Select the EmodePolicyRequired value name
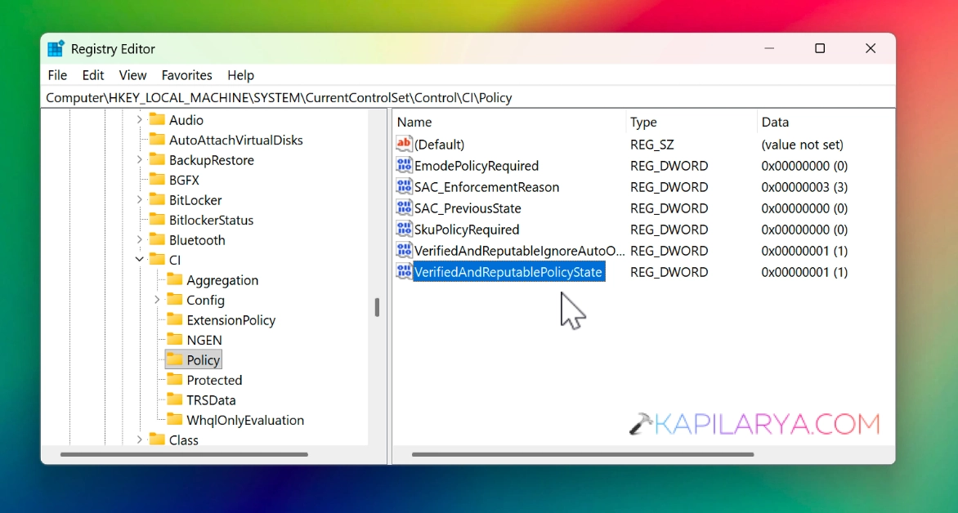Image resolution: width=958 pixels, height=513 pixels. point(477,166)
